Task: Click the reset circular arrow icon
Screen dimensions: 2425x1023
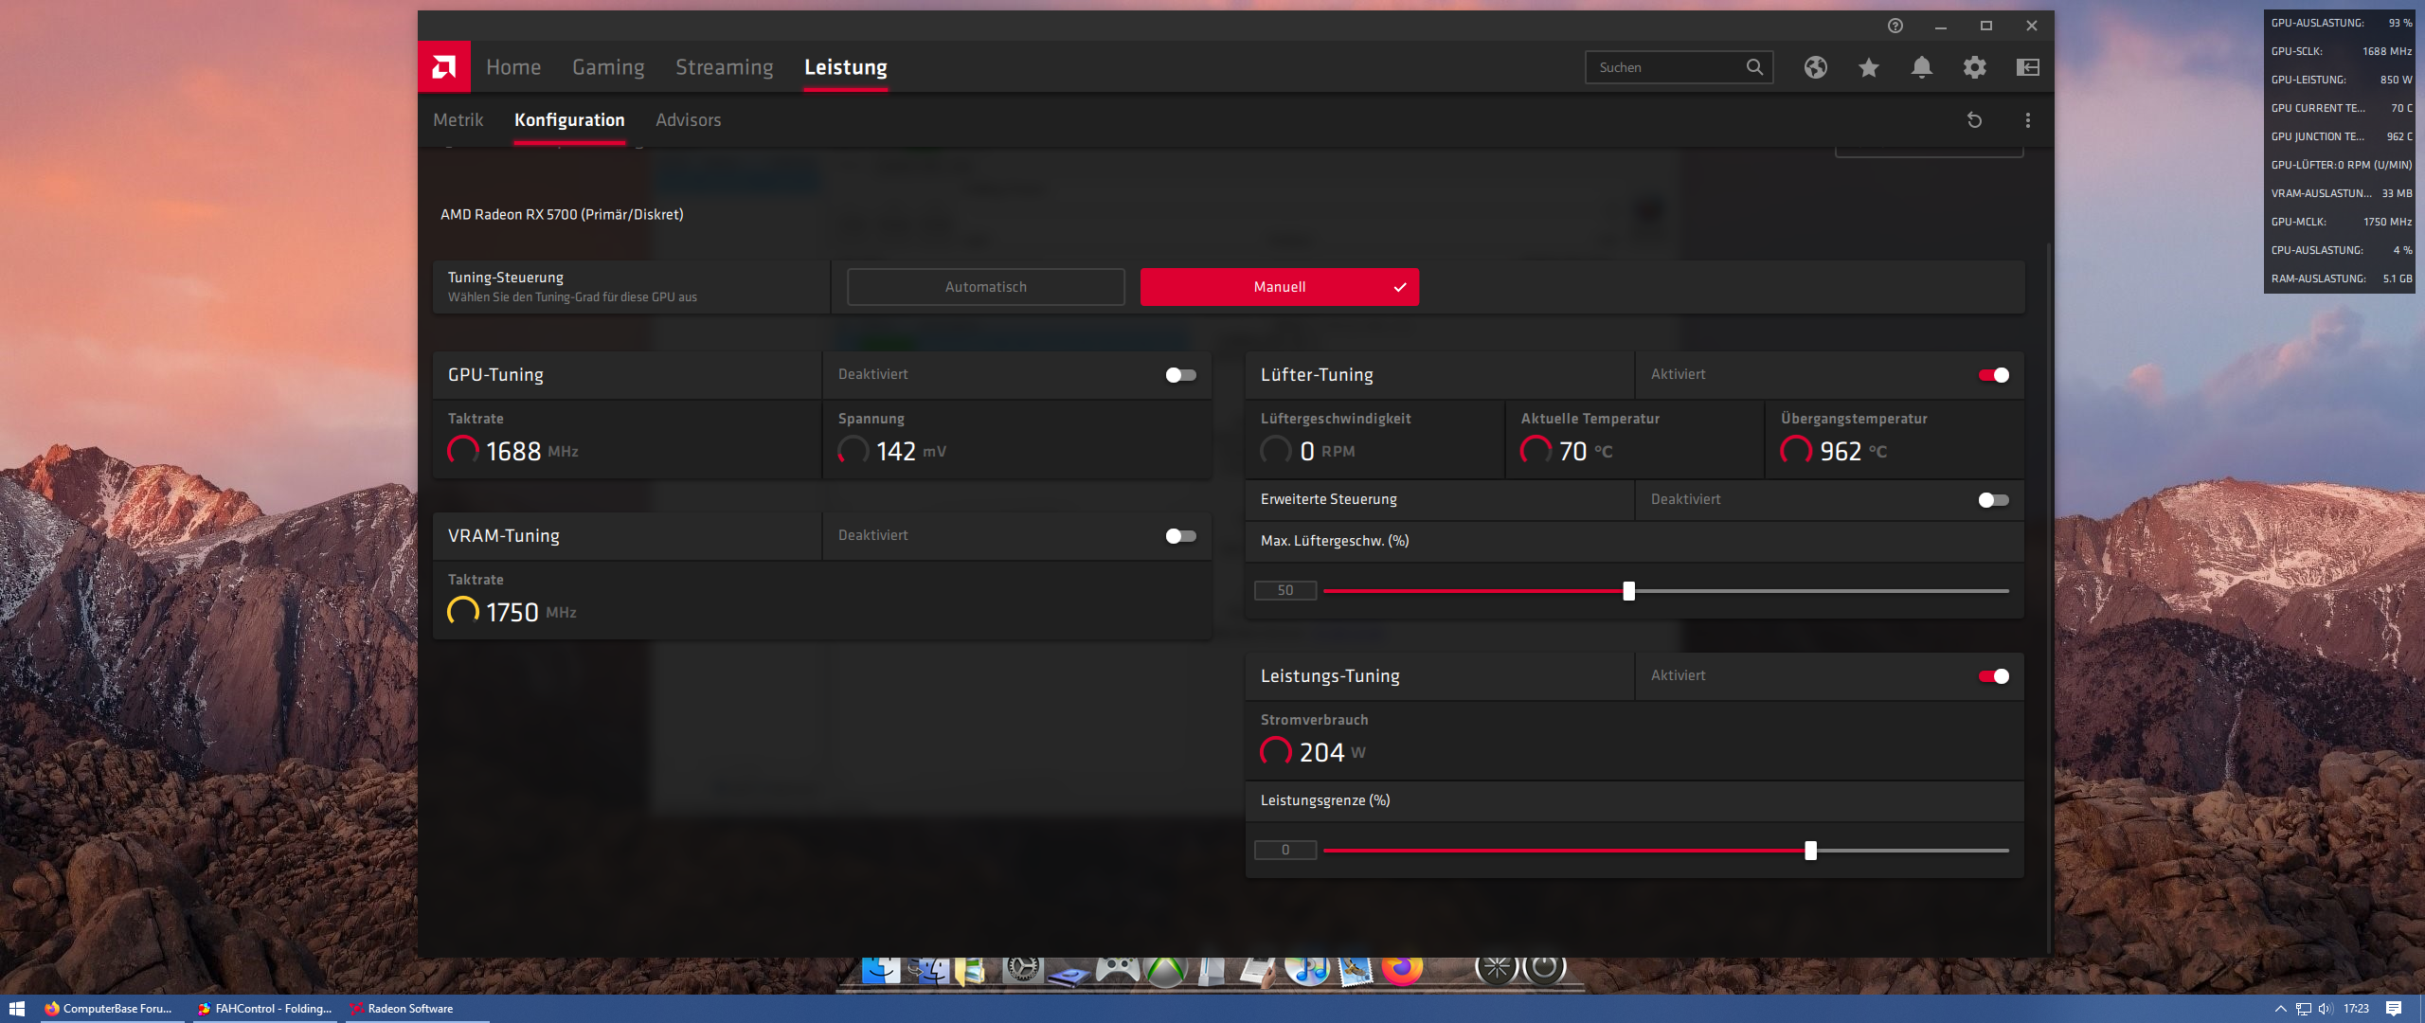Action: pyautogui.click(x=1974, y=120)
